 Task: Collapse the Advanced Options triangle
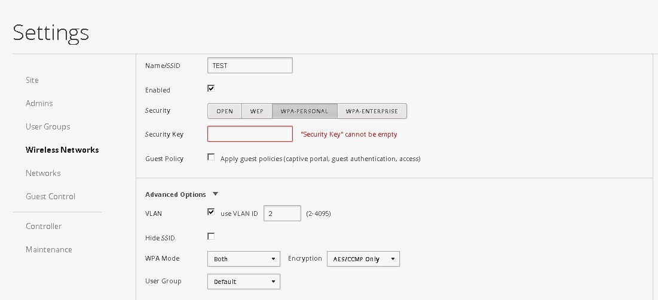click(x=215, y=194)
